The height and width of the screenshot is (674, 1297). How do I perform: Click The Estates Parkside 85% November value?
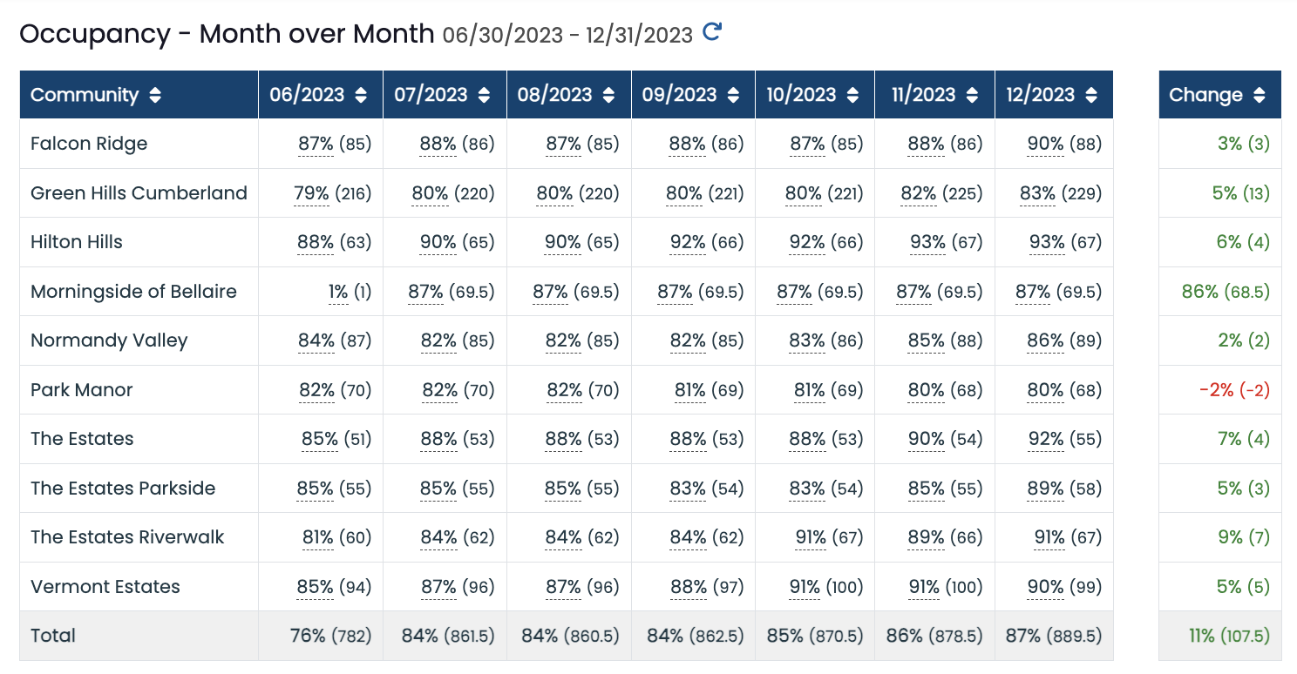click(927, 489)
